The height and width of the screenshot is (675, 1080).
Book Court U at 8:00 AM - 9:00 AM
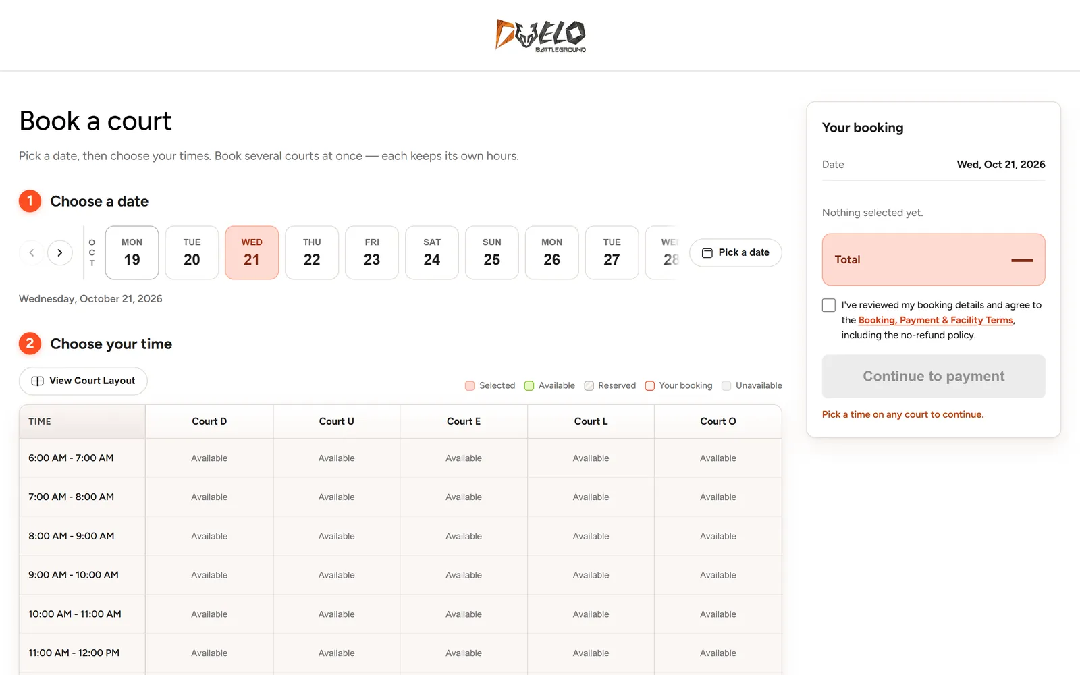pos(337,537)
